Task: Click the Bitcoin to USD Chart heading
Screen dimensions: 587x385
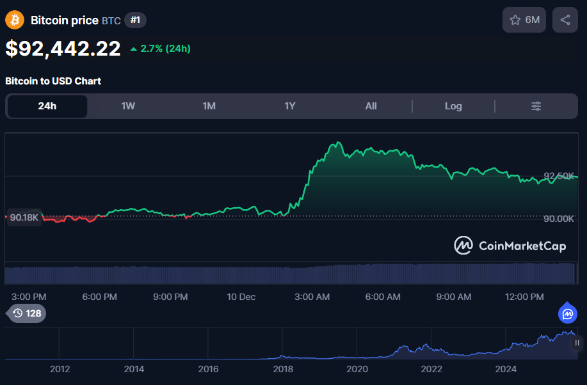Action: (x=53, y=81)
